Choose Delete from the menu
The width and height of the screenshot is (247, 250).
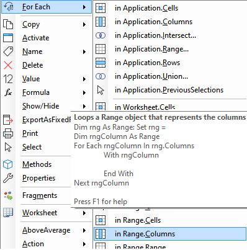coord(47,65)
